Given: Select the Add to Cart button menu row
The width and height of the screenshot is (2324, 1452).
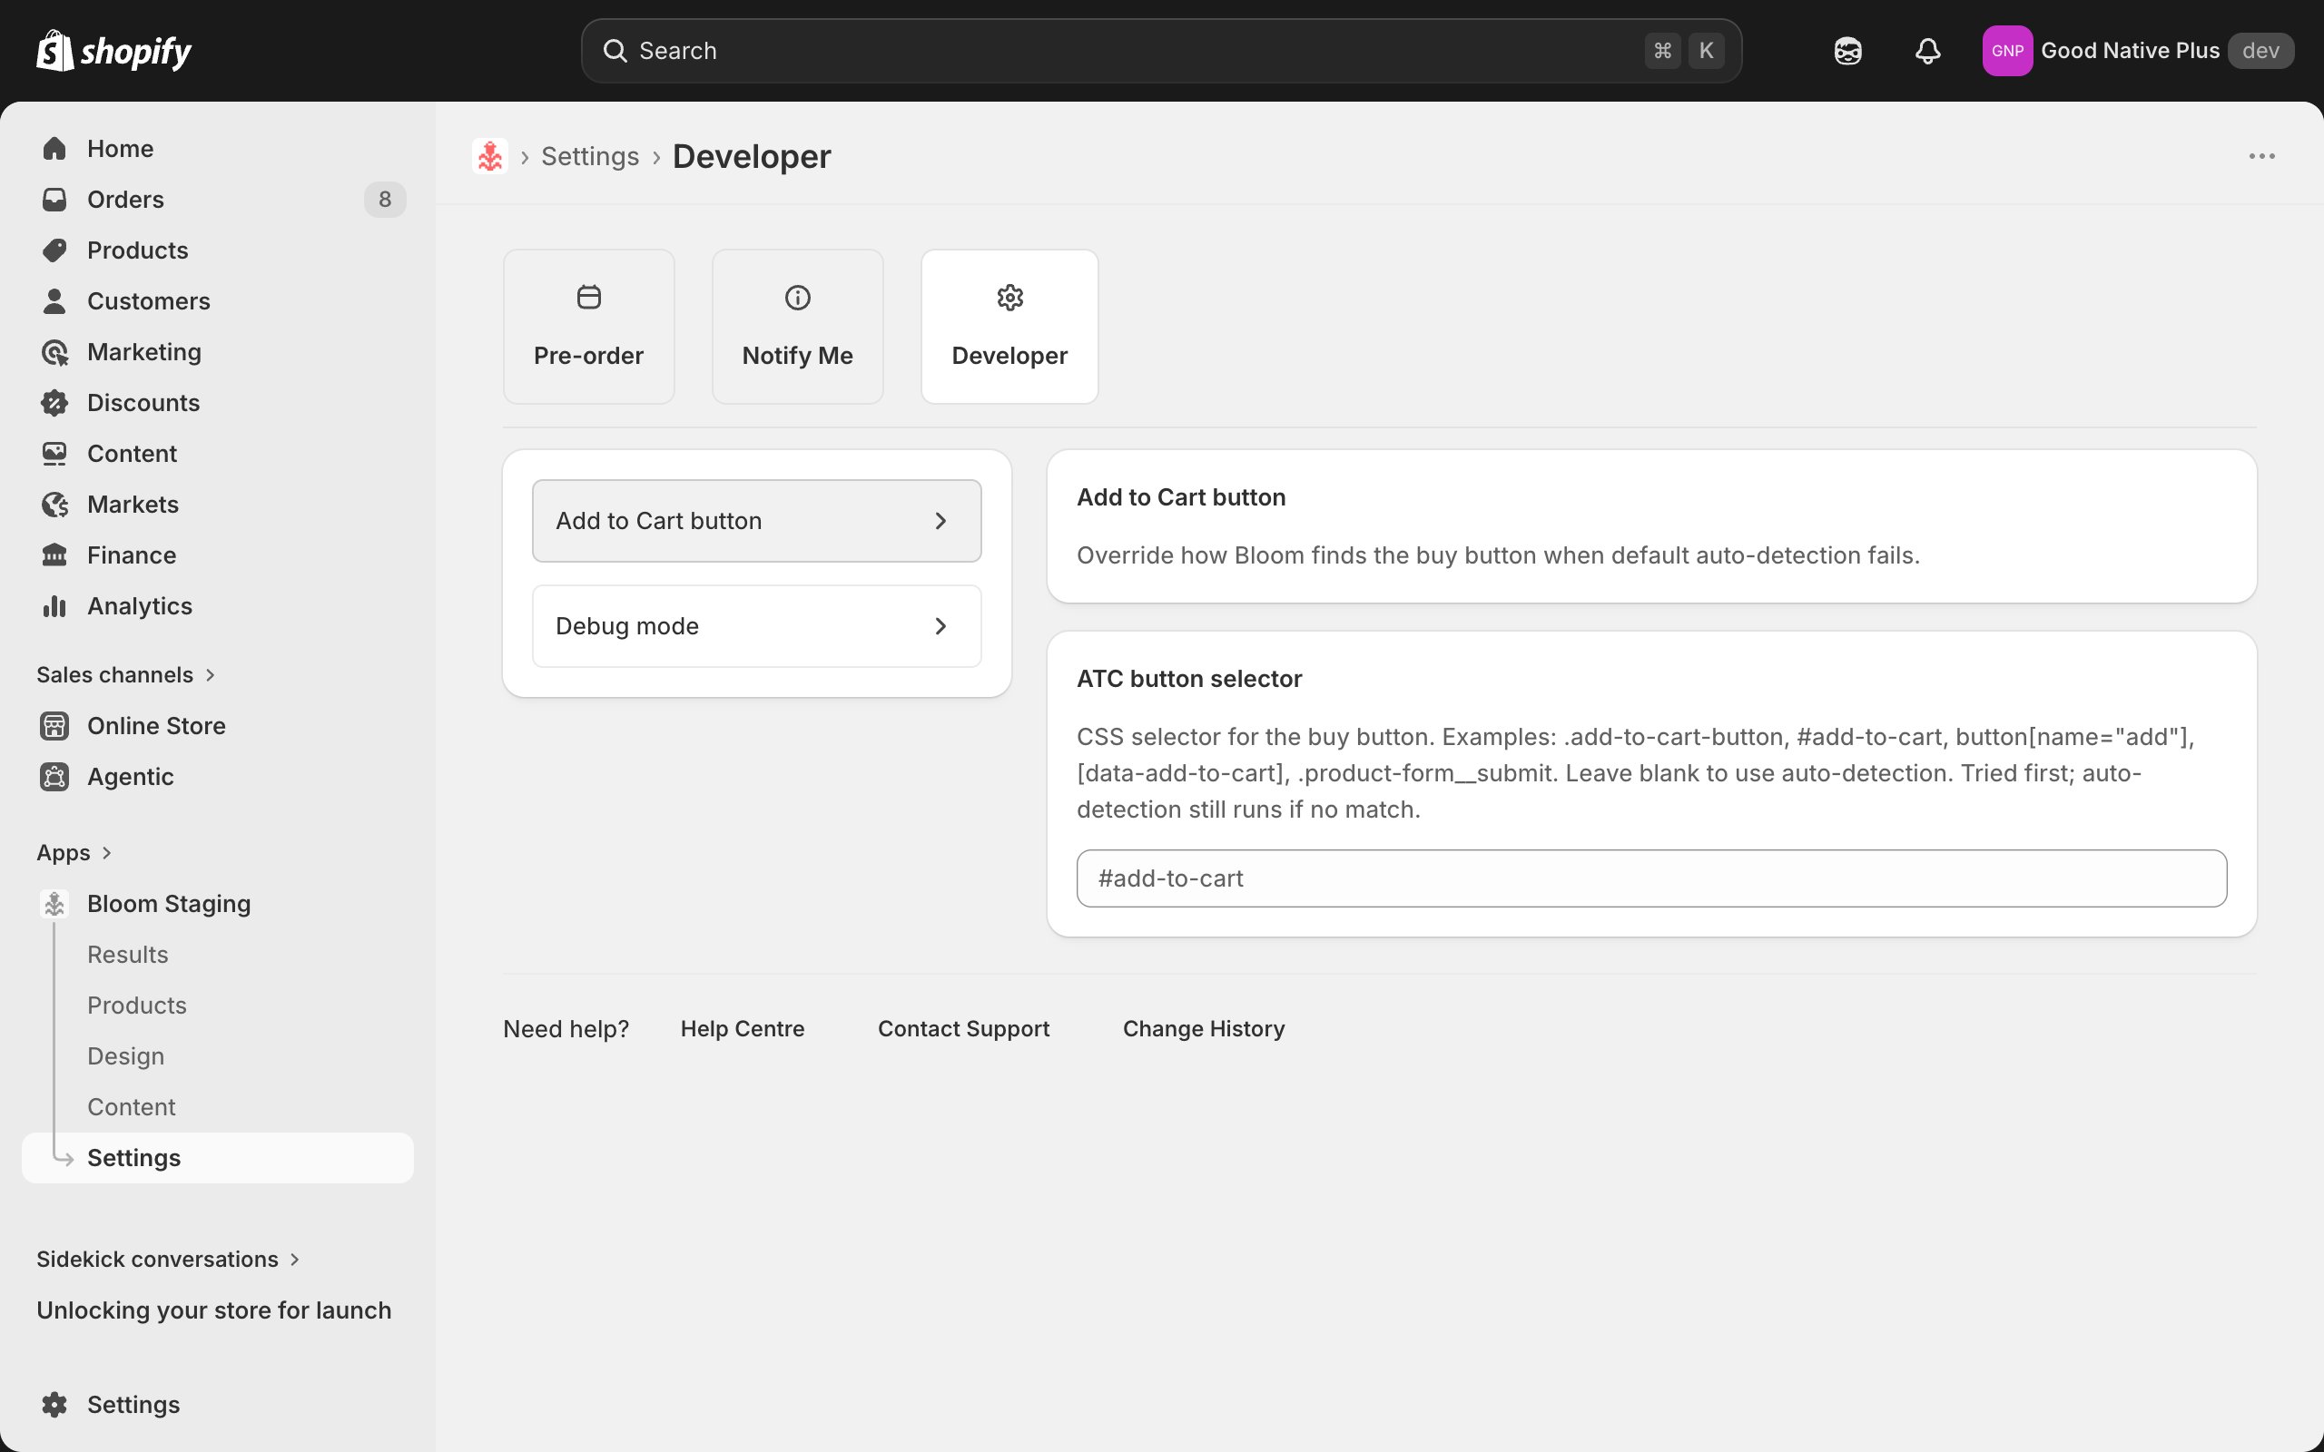Looking at the screenshot, I should [757, 521].
